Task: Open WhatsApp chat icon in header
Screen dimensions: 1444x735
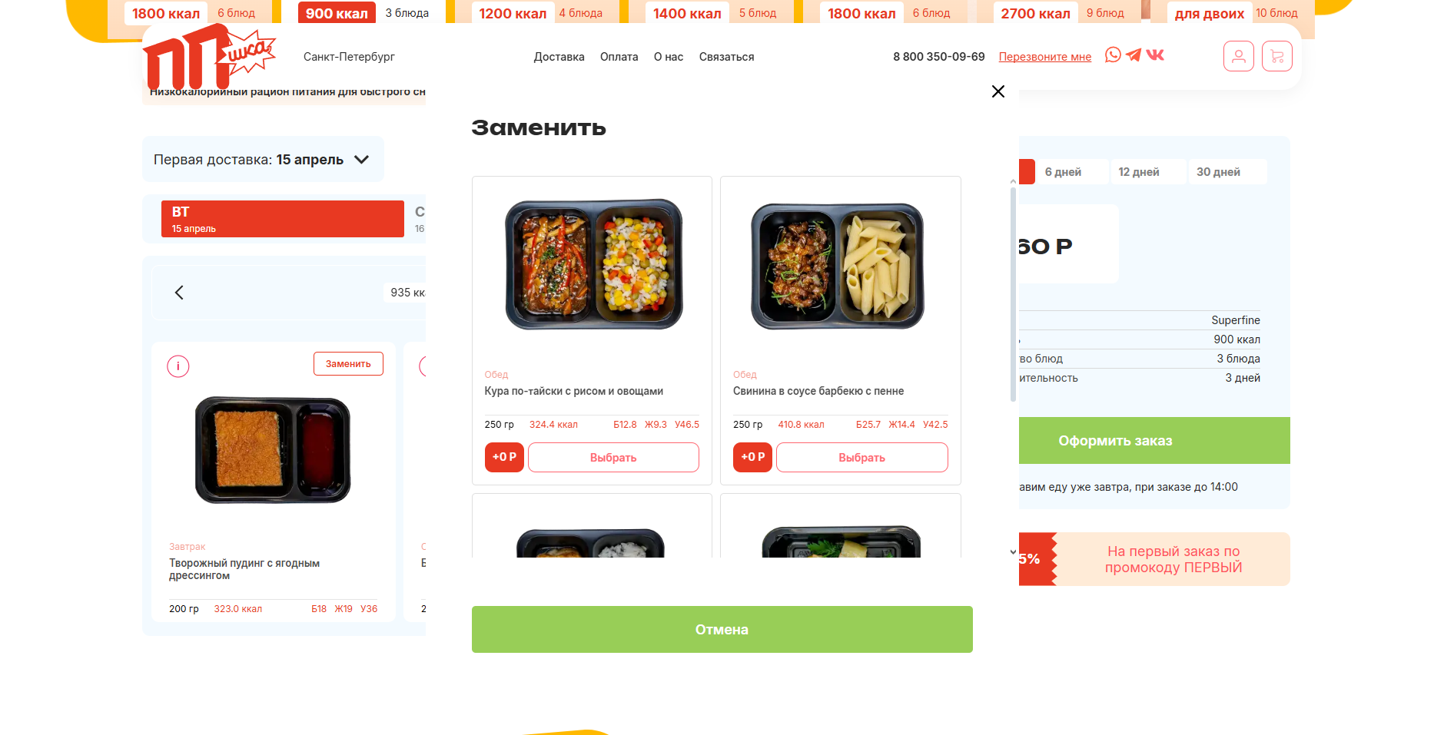Action: coord(1113,55)
